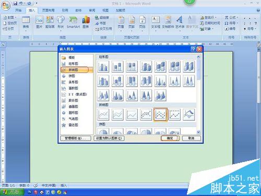Switch to the Insert (插入) ribbon tab
This screenshot has height=196, width=261.
(32, 10)
